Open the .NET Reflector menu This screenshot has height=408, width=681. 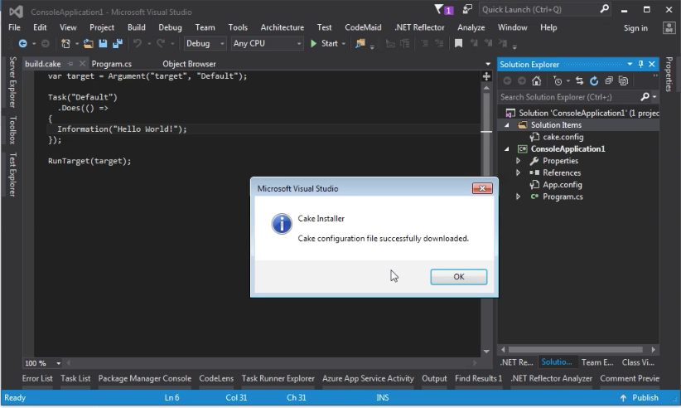419,27
